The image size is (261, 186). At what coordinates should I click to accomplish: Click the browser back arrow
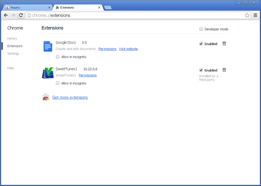(6, 15)
